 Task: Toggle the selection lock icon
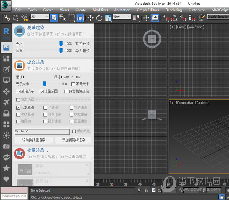point(146,190)
